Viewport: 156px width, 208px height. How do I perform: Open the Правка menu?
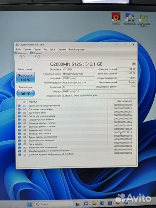pyautogui.click(x=27, y=49)
